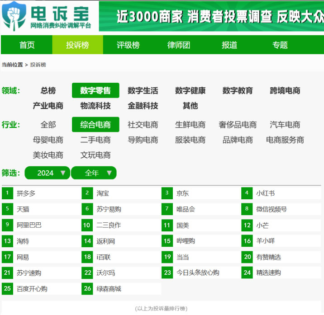Go to the 律师团 tab

pos(179,45)
